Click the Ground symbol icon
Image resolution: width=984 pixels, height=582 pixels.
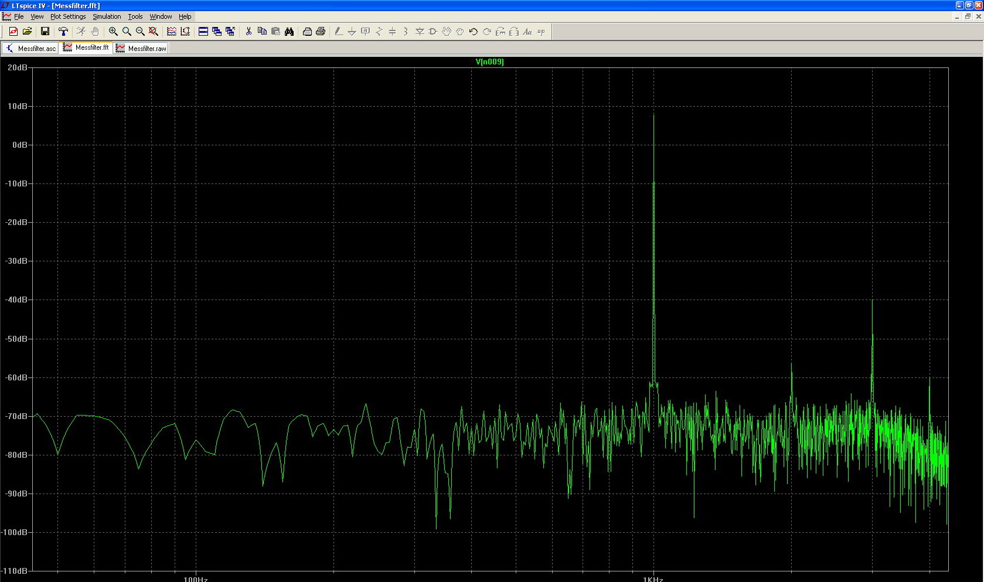352,32
